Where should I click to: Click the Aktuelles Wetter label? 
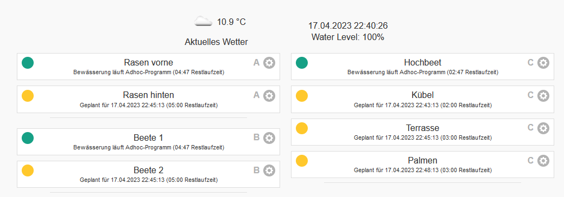click(x=216, y=42)
